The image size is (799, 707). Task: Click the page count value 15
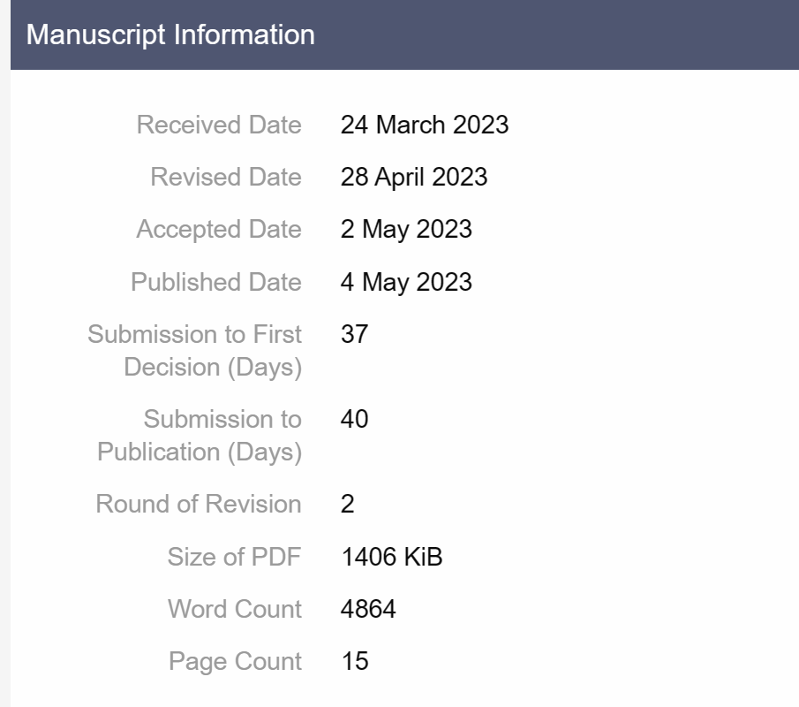click(x=355, y=661)
